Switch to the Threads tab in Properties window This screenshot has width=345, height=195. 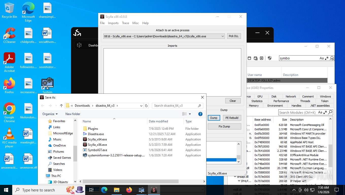(x=305, y=101)
